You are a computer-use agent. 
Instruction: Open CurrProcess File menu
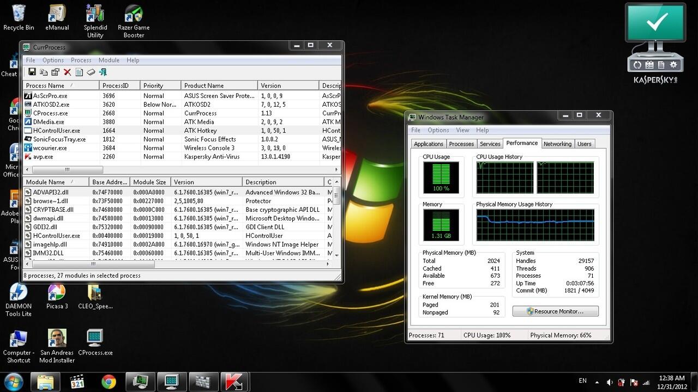point(31,60)
